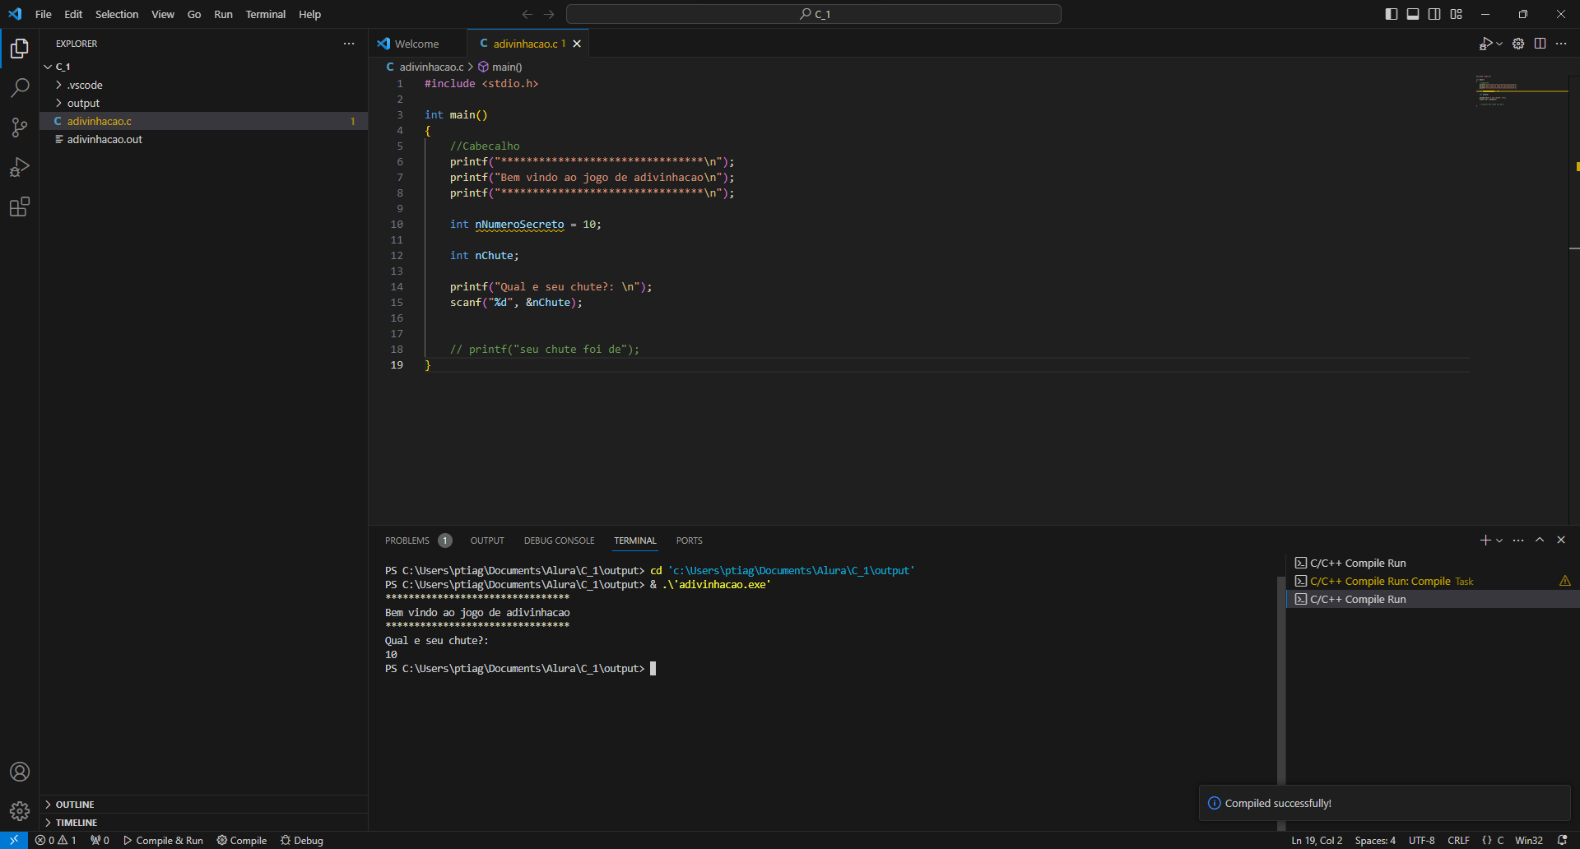
Task: Click the Win32 configuration indicator
Action: click(1529, 840)
